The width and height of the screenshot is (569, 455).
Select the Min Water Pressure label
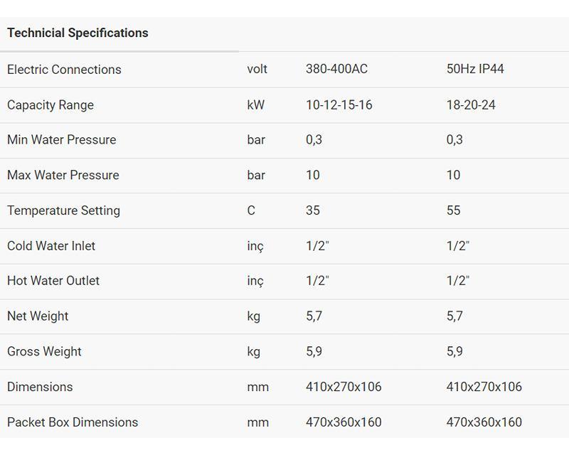click(x=62, y=139)
